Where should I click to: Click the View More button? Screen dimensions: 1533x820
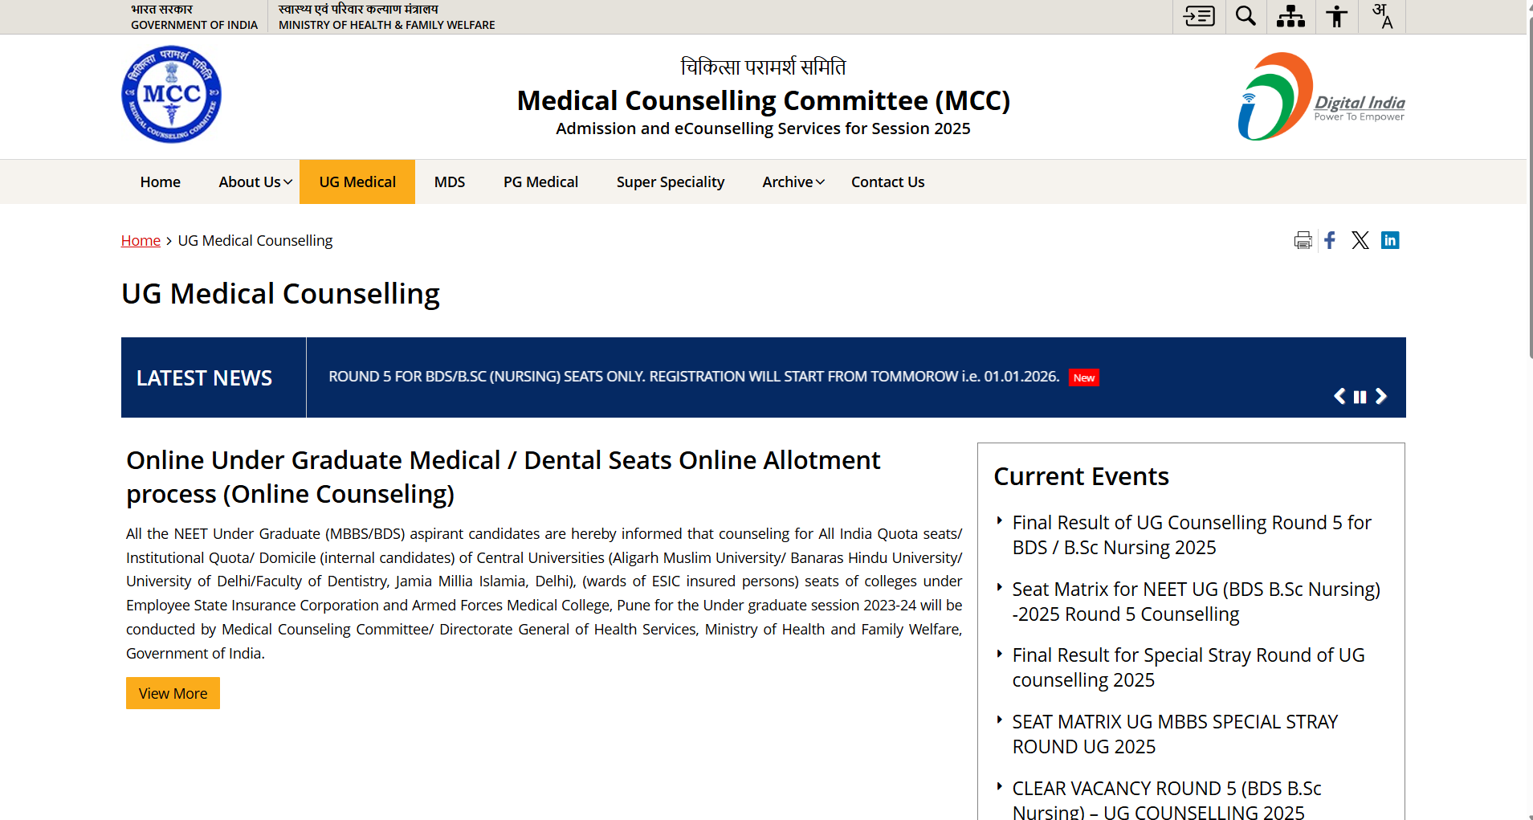click(173, 693)
